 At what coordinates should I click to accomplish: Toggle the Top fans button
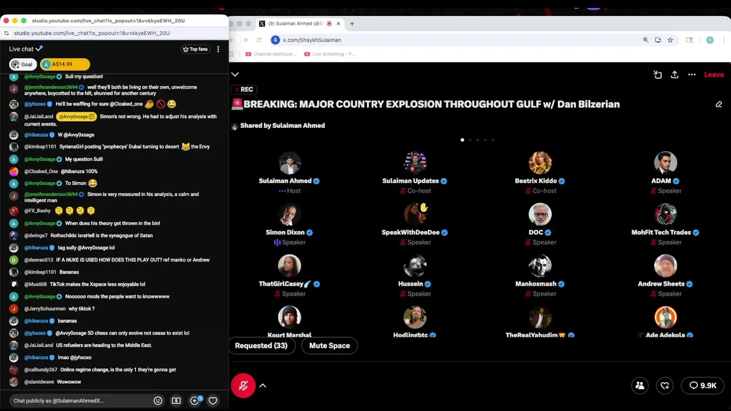point(195,49)
